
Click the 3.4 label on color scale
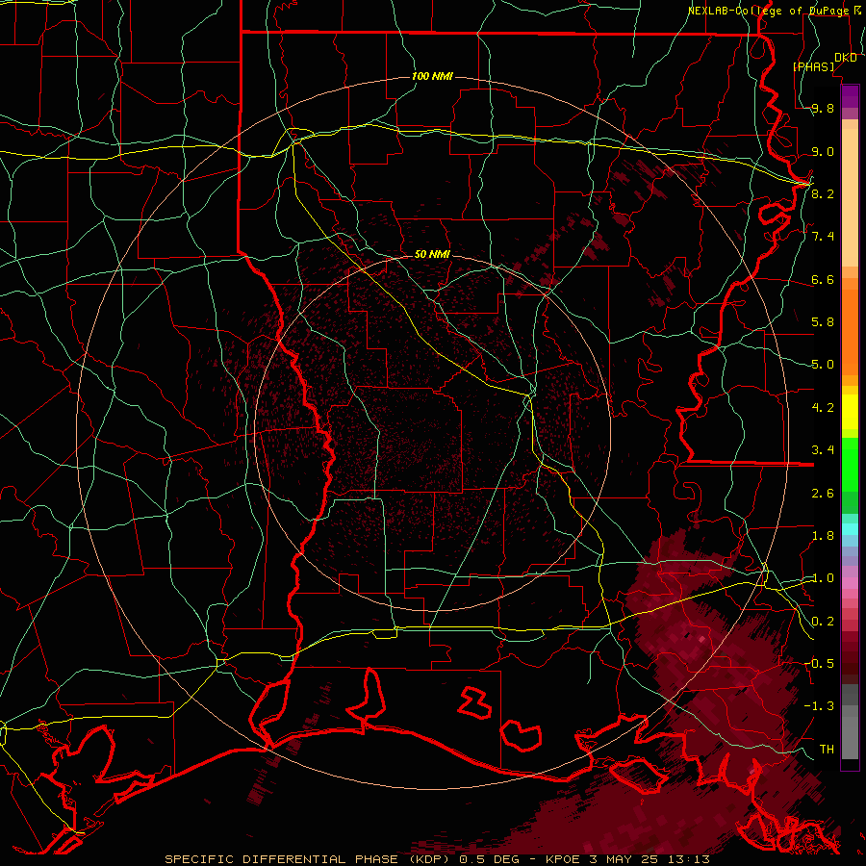click(x=823, y=450)
